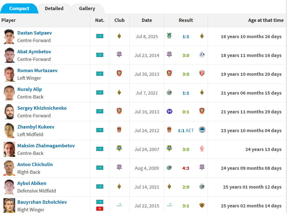Click club crest in Maksim Zhalmagambetov's Club column
Image resolution: width=287 pixels, height=213 pixels.
[119, 148]
